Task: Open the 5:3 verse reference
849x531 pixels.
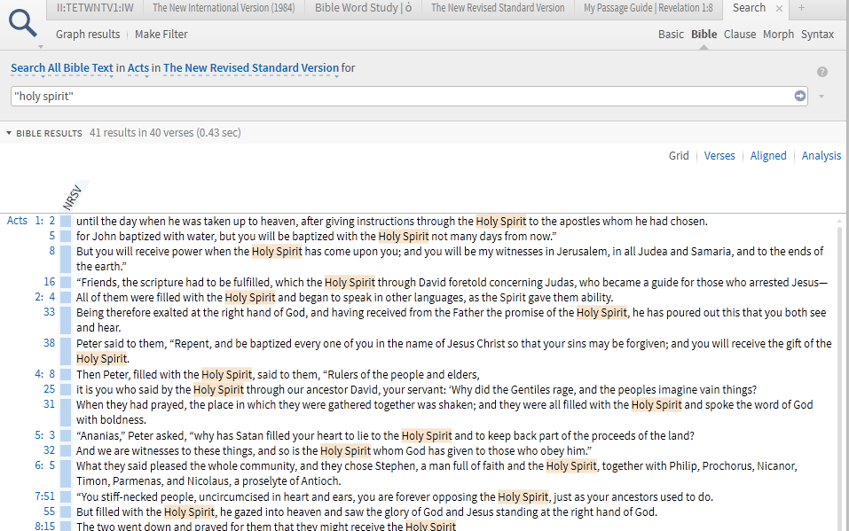Action: pos(45,435)
